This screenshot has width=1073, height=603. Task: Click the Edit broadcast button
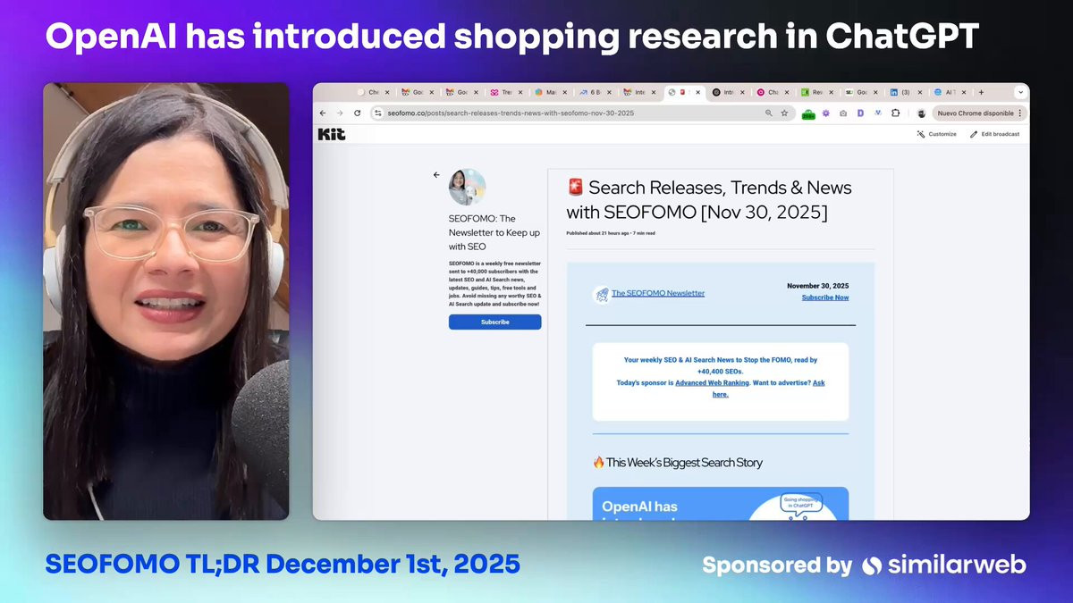click(x=994, y=134)
